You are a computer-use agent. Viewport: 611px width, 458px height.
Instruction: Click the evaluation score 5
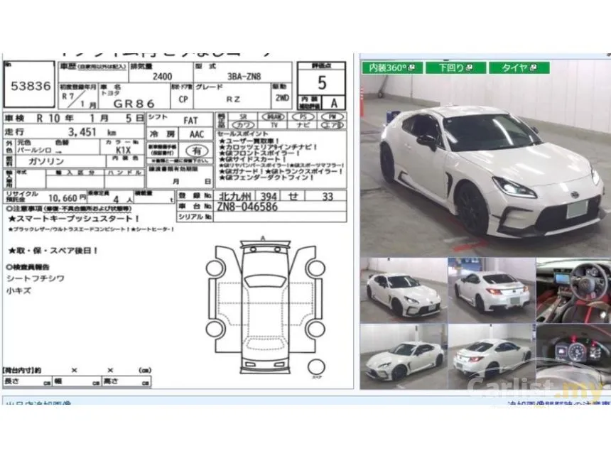(x=322, y=83)
